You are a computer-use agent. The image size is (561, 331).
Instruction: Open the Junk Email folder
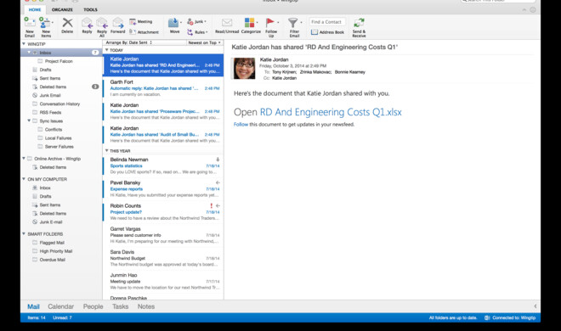tap(50, 95)
